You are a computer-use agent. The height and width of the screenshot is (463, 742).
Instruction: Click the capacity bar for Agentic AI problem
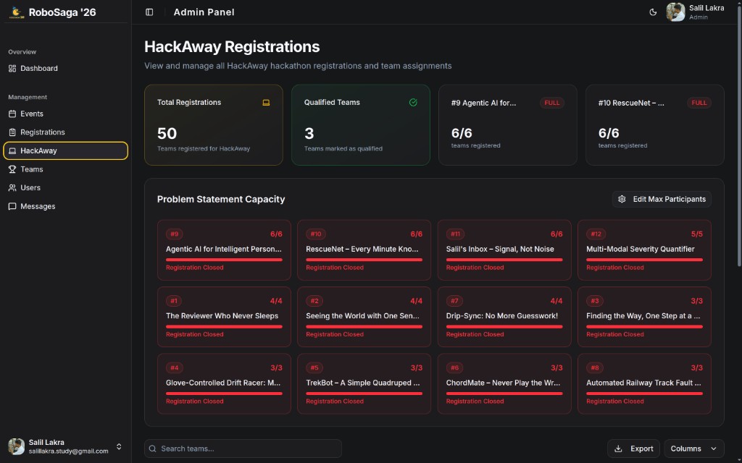[x=224, y=260]
